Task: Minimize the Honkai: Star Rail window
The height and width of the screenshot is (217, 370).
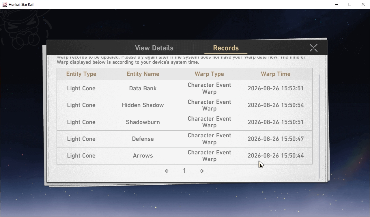Action: click(337, 4)
